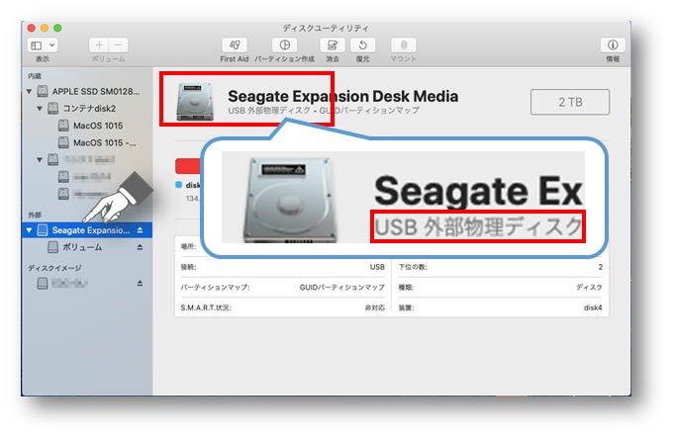Screen dimensions: 673x438
Task: Open the sidebar view (表示) dropdown
Action: [x=43, y=45]
